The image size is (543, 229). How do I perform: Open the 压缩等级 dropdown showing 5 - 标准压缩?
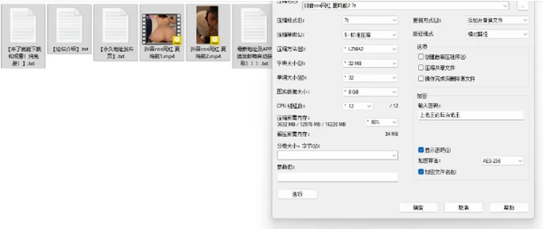pos(370,35)
